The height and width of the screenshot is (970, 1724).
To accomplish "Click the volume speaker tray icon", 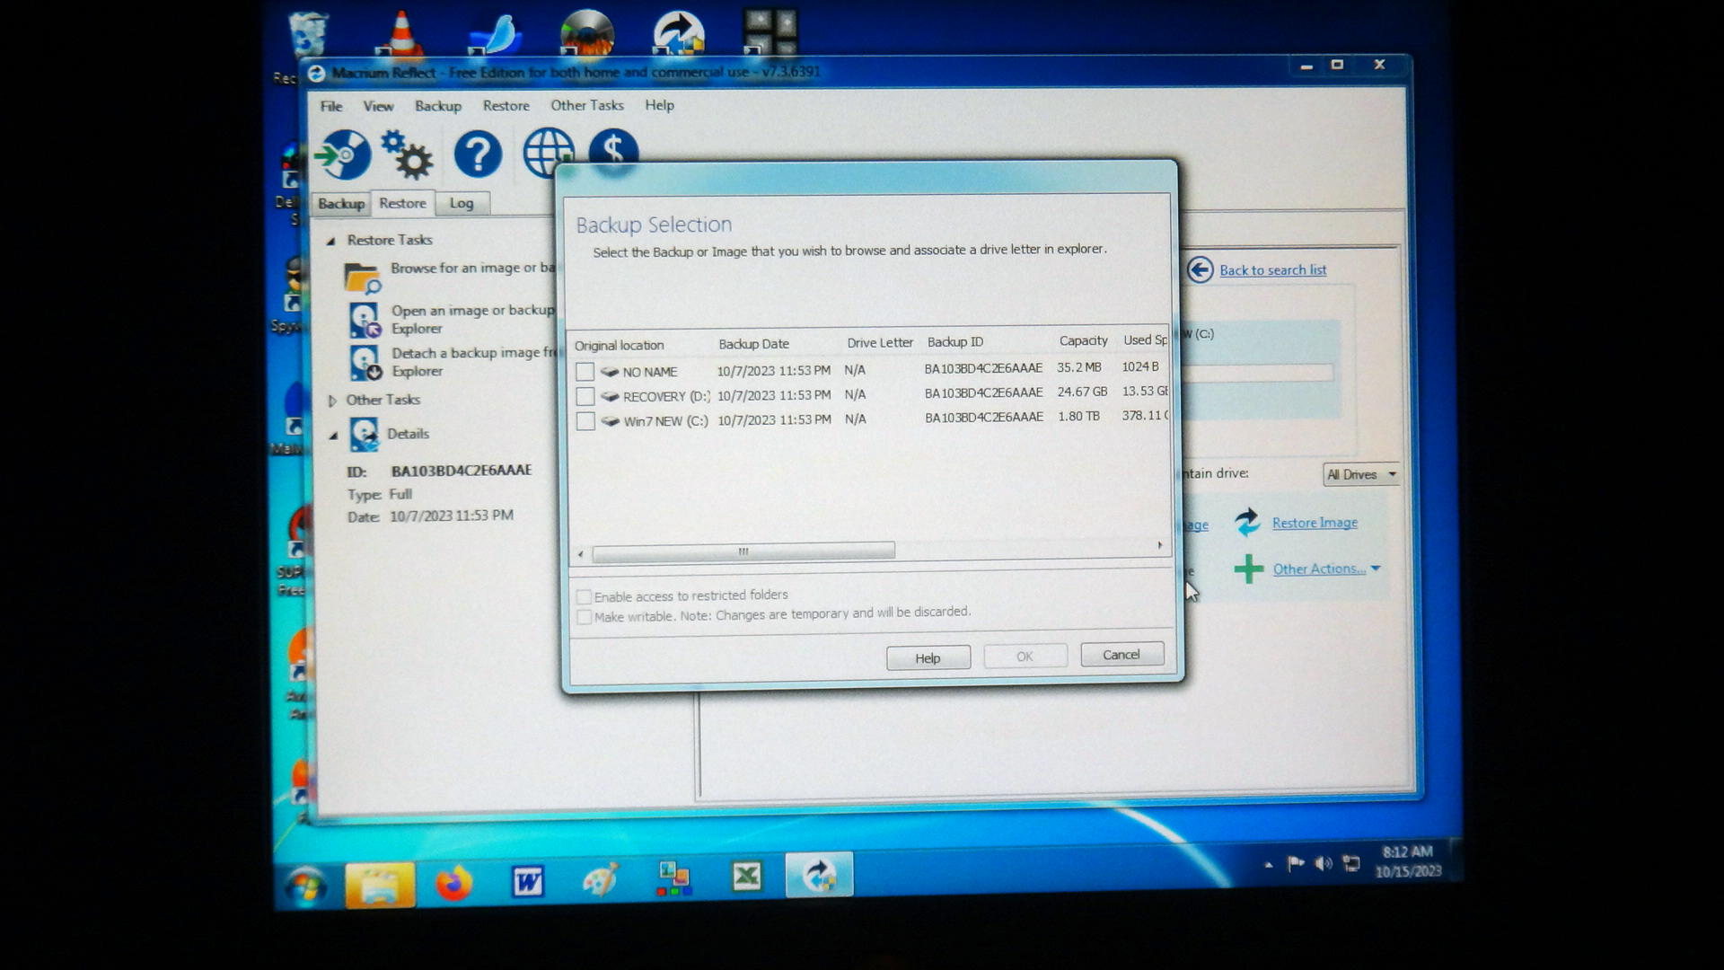I will pyautogui.click(x=1323, y=864).
